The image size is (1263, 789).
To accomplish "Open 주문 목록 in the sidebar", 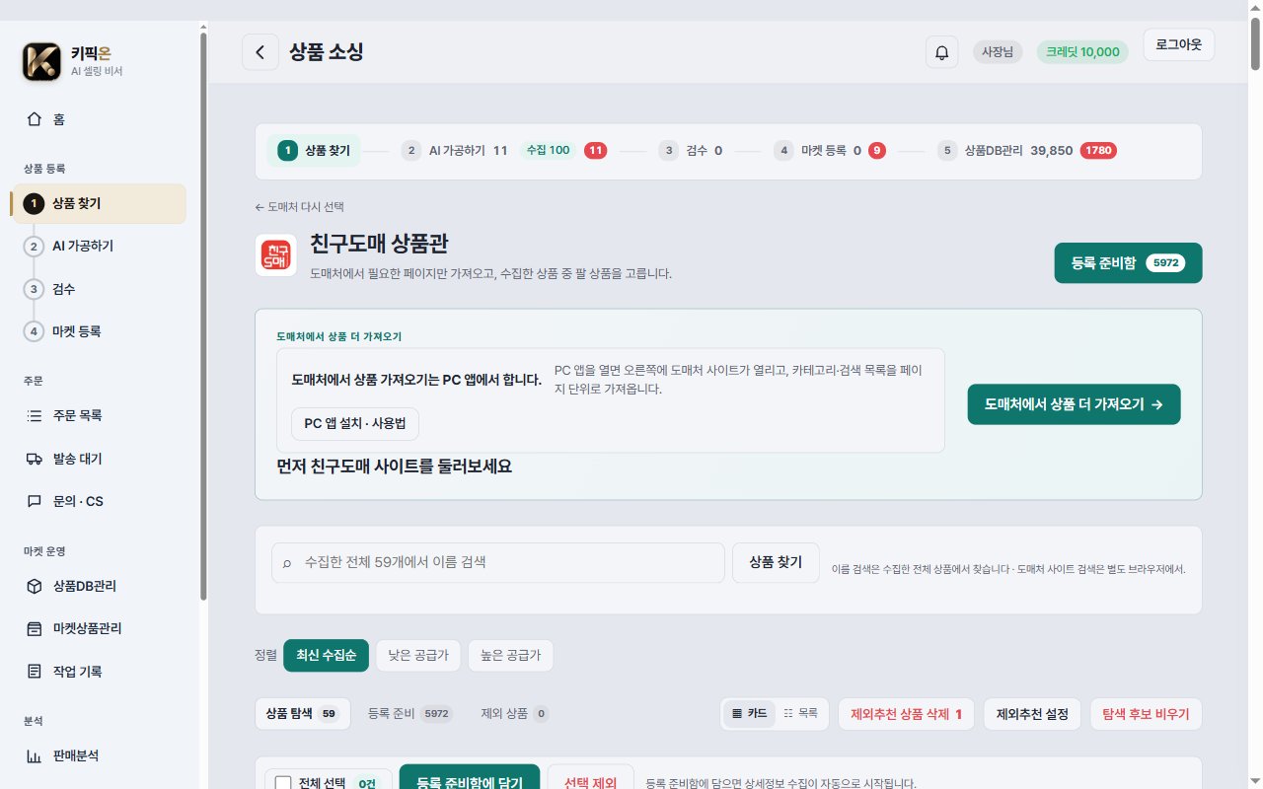I will [x=98, y=416].
